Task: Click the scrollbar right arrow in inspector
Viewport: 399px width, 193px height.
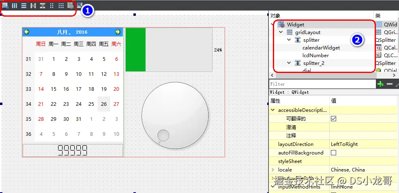Action: tap(394, 75)
